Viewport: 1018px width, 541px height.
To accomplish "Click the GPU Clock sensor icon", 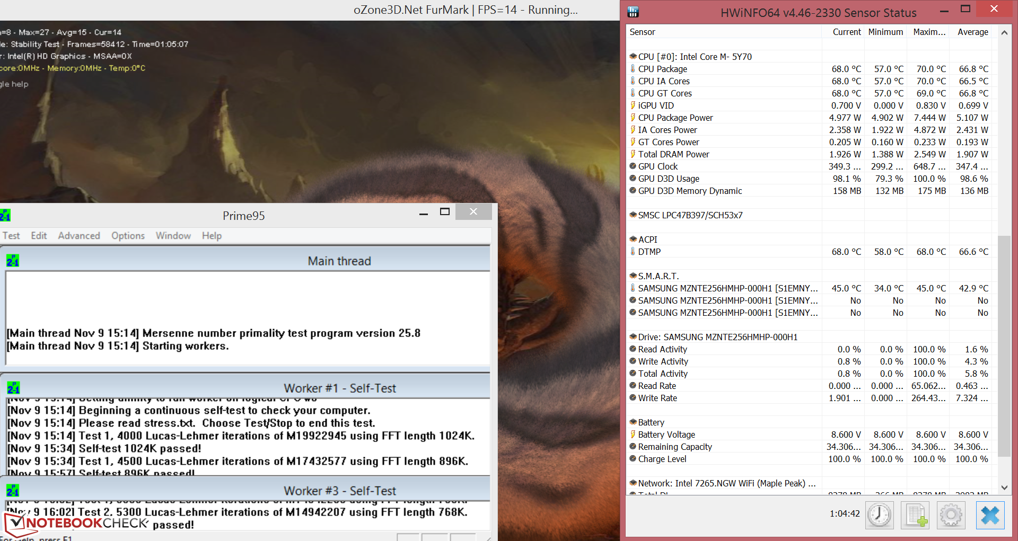I will point(633,166).
